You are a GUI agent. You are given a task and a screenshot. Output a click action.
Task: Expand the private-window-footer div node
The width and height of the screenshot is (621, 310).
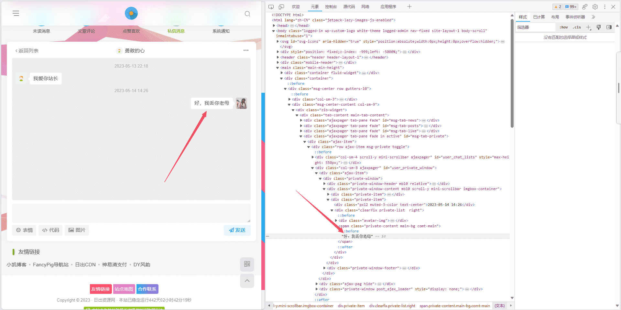tap(324, 268)
